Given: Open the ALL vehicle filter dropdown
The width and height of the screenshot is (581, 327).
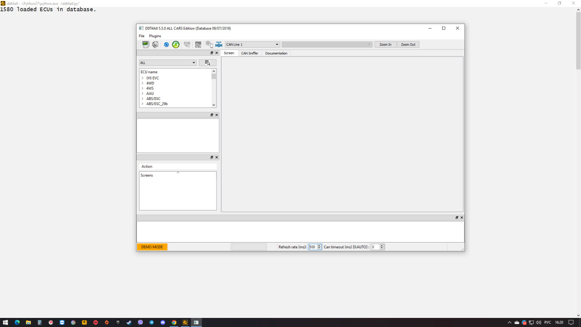Looking at the screenshot, I should point(167,63).
